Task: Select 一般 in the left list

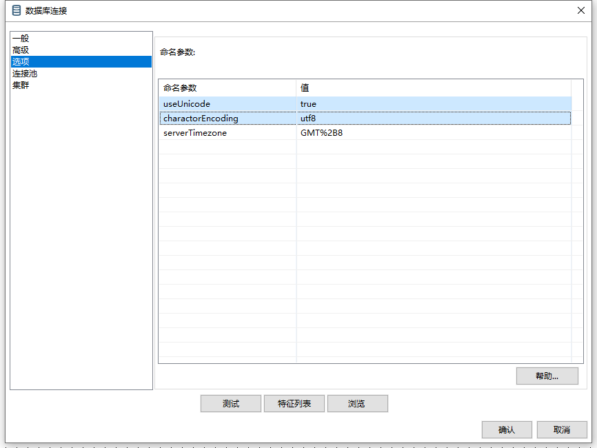Action: click(21, 39)
